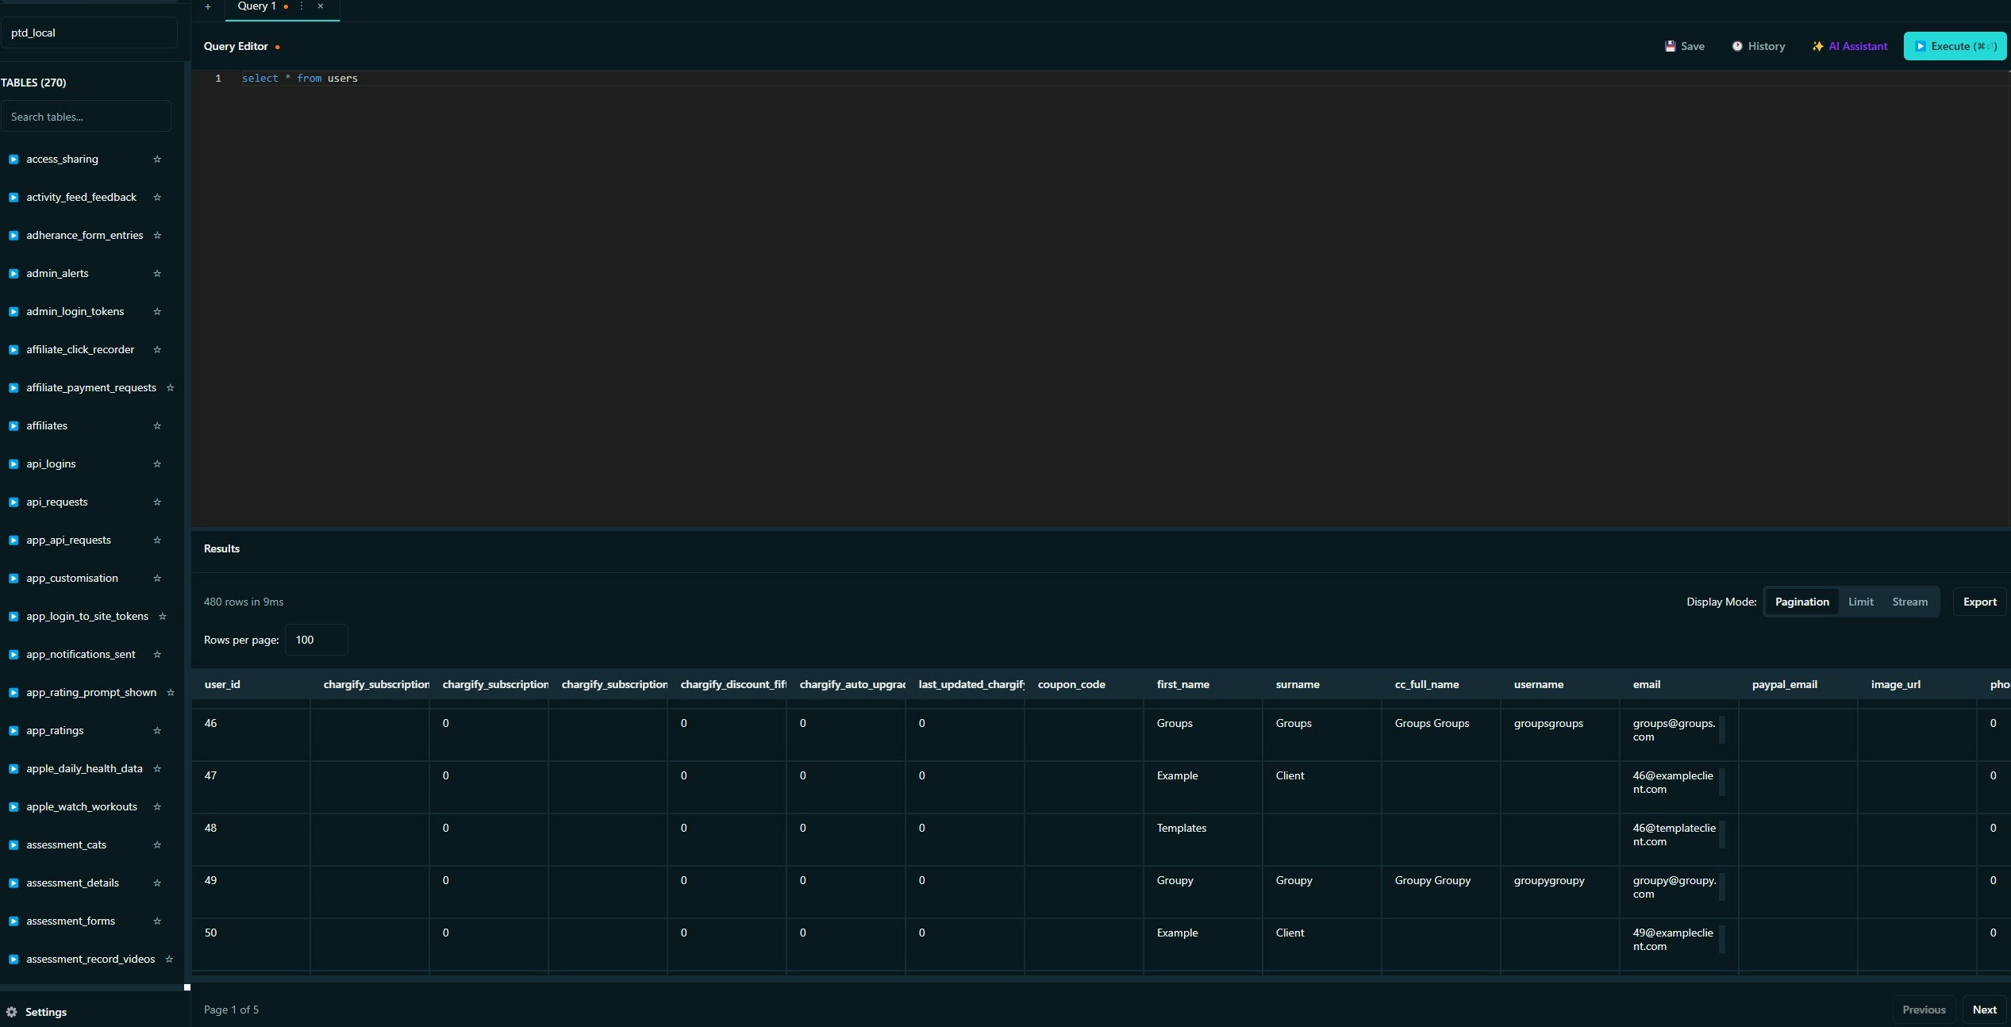Click the table icon beside assessment_forms

tap(13, 921)
